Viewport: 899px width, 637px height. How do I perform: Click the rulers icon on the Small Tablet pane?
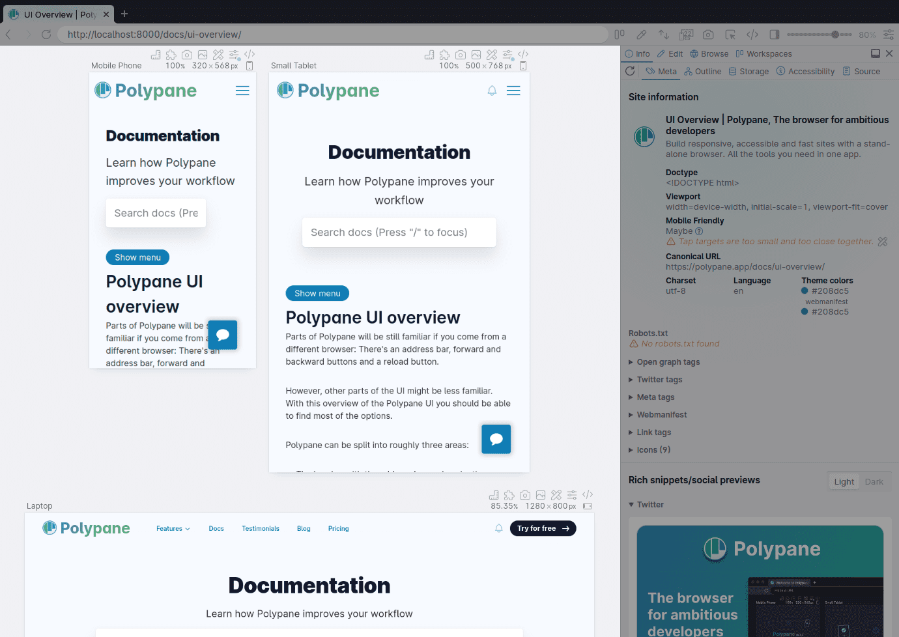pos(429,55)
